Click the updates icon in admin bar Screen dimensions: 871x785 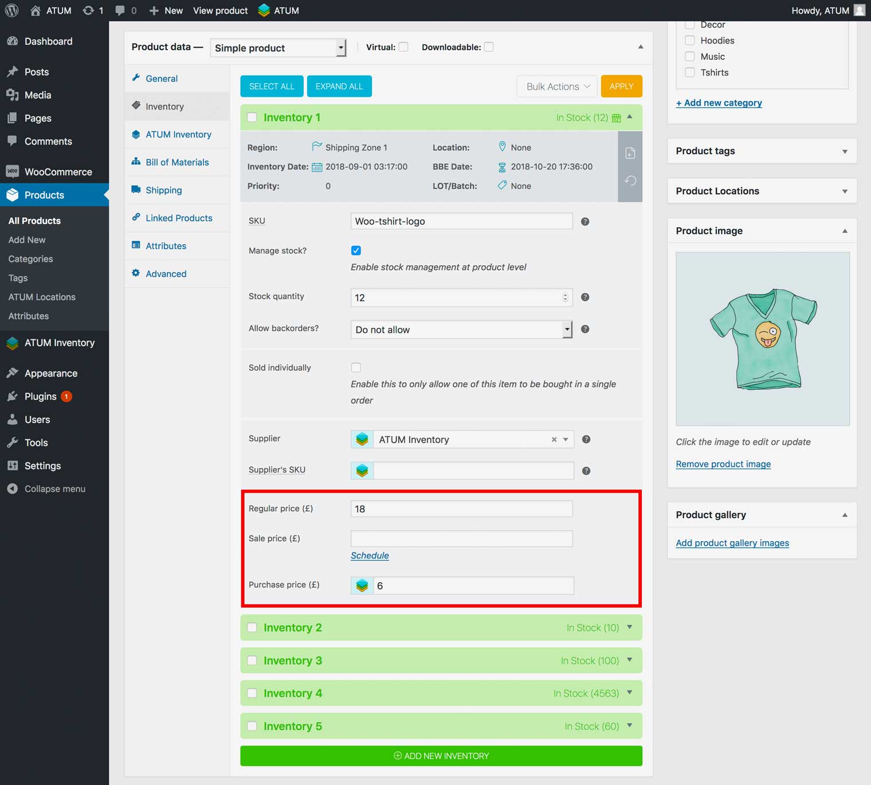point(89,10)
